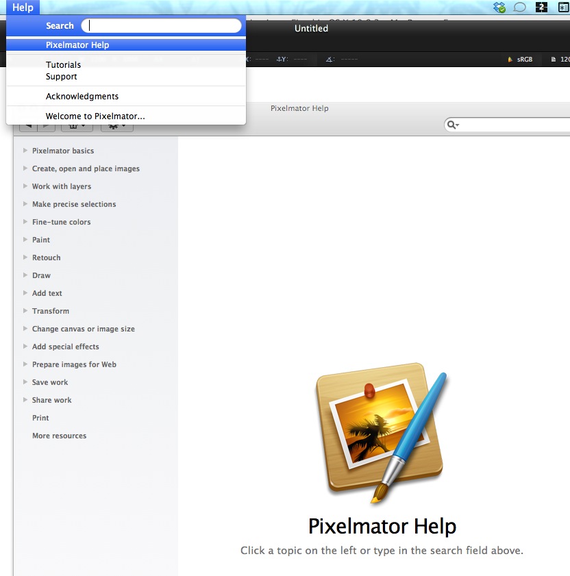Click the magnifier search options dropdown

[453, 125]
